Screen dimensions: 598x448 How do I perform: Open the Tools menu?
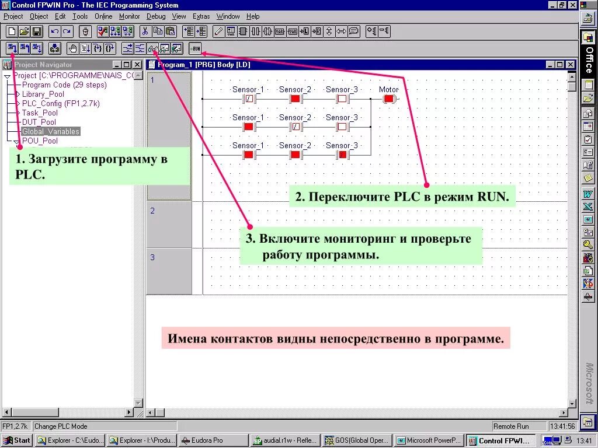pyautogui.click(x=80, y=16)
